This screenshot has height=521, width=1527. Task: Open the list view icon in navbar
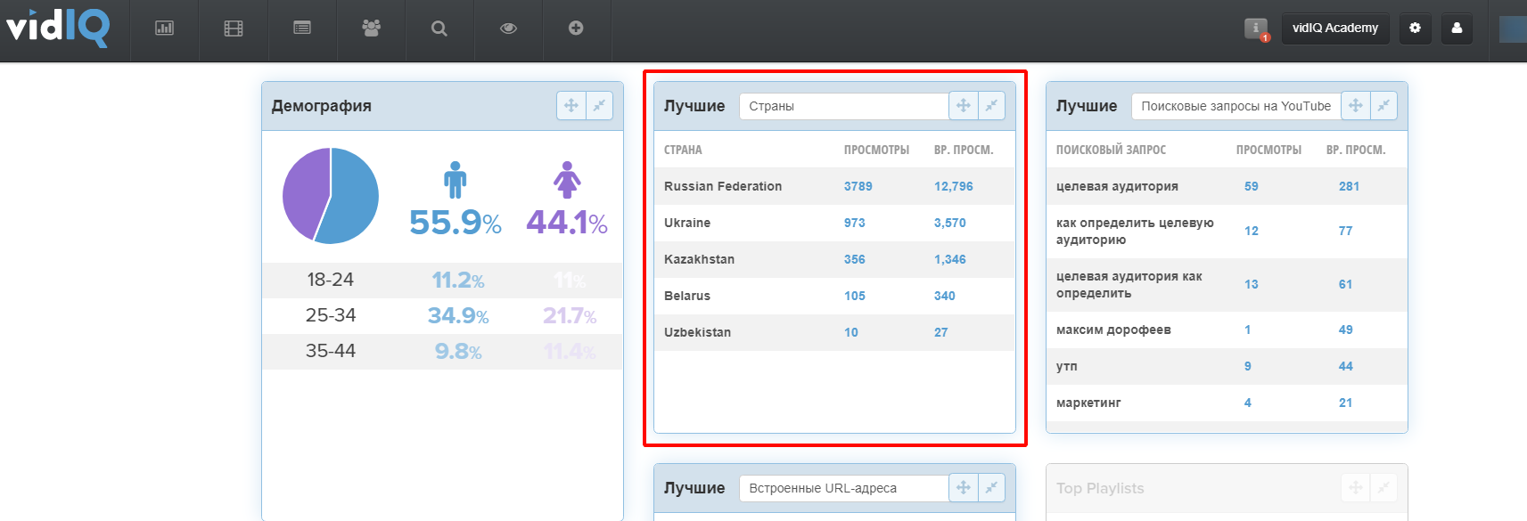pos(302,28)
